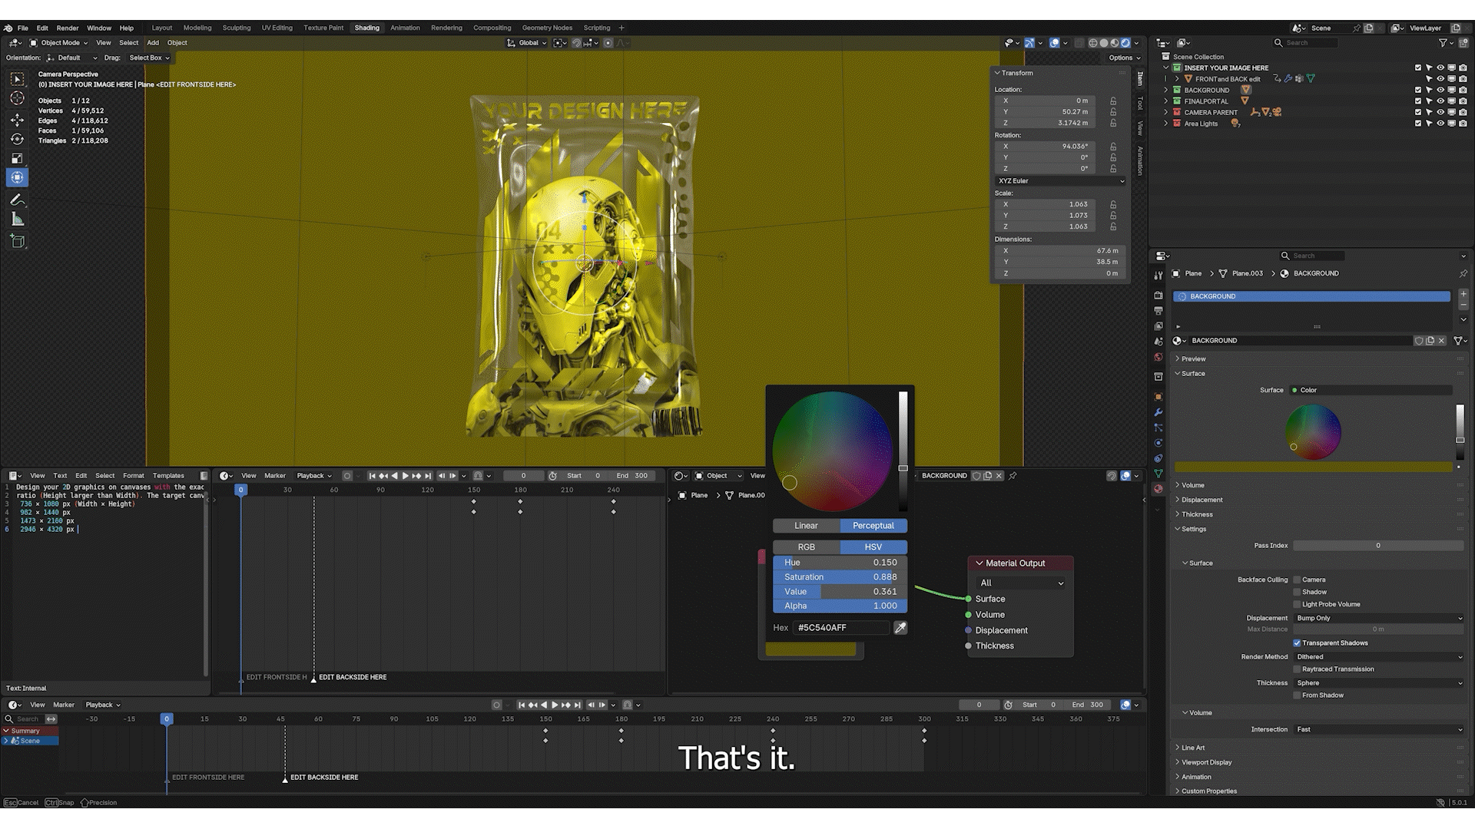Select the Measure tool
This screenshot has height=829, width=1475.
pyautogui.click(x=17, y=220)
